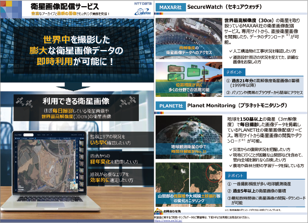
Task: Click the heading Planet Monitoring（プラネットモニタリング）
Action: [x=237, y=105]
